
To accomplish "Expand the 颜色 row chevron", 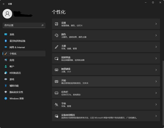I will tap(156, 35).
